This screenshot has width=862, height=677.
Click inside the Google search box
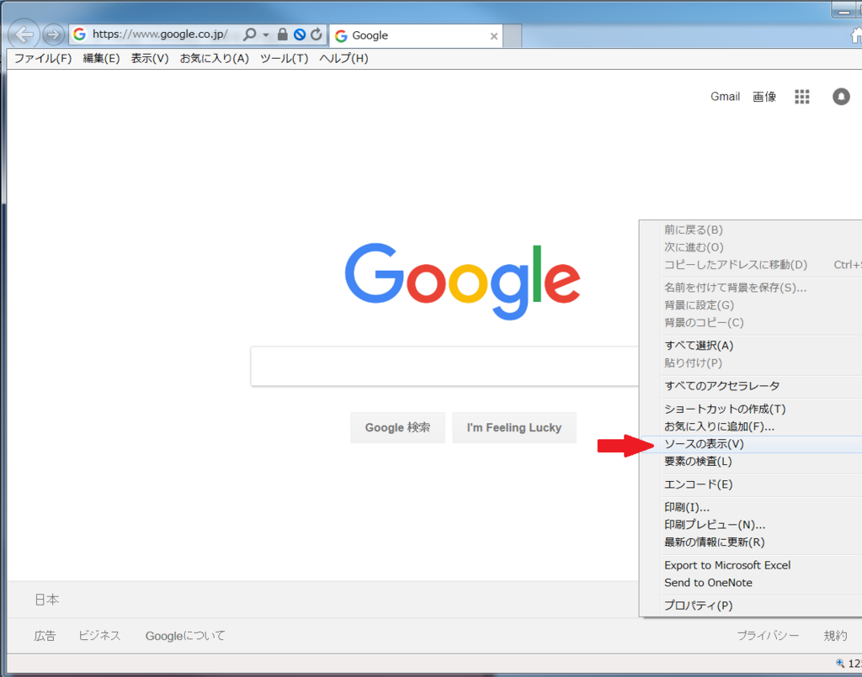tap(438, 366)
